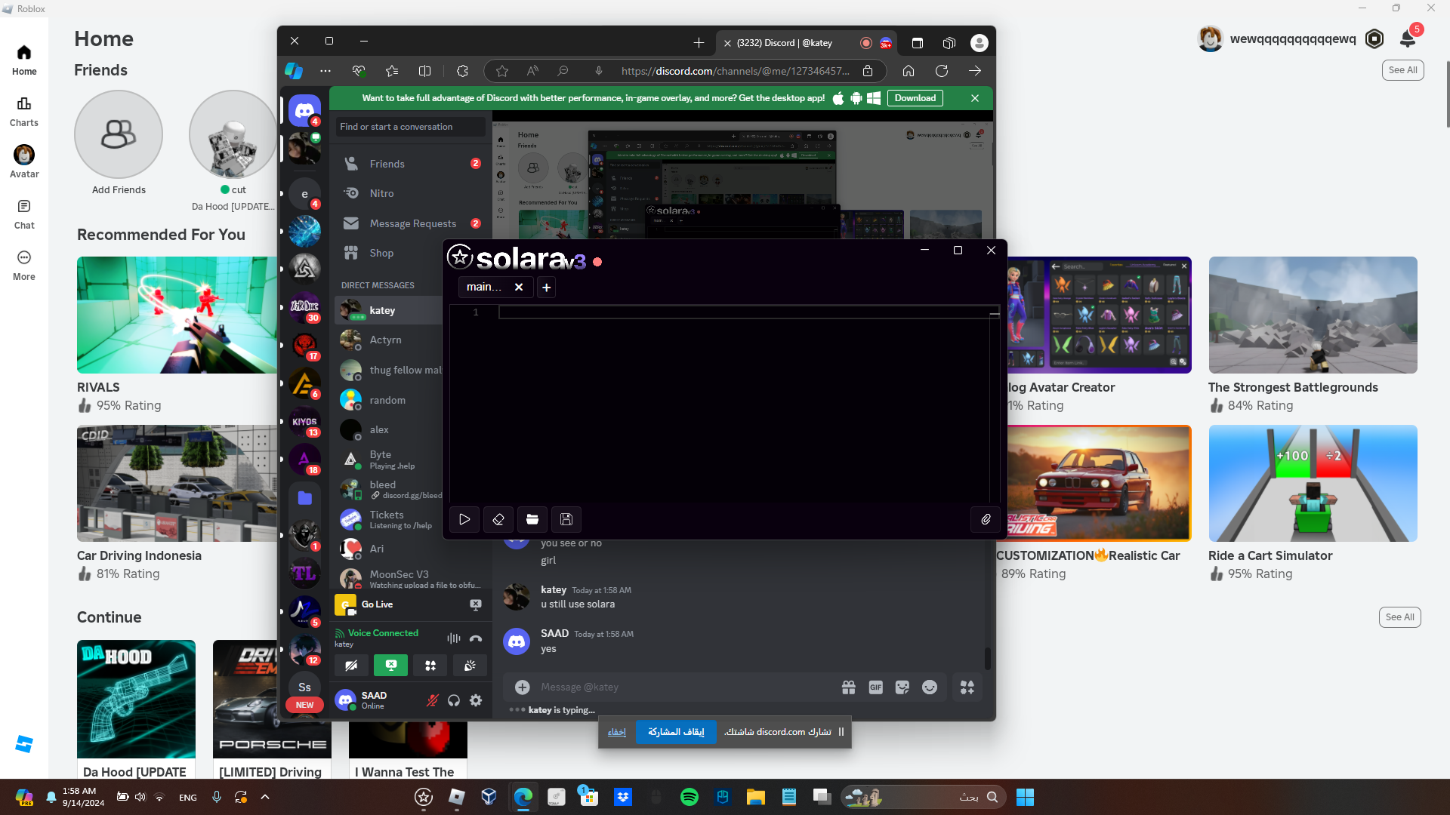This screenshot has width=1450, height=815.
Task: Toggle Discord screen sharing button
Action: tap(390, 666)
